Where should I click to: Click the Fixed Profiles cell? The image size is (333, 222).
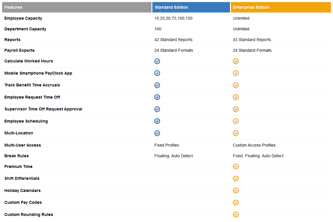166,145
